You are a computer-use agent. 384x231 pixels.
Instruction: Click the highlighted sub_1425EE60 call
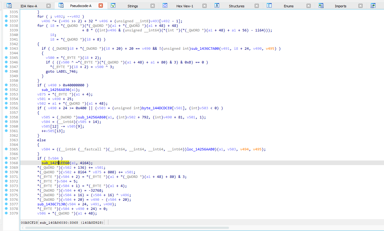pyautogui.click(x=56, y=163)
